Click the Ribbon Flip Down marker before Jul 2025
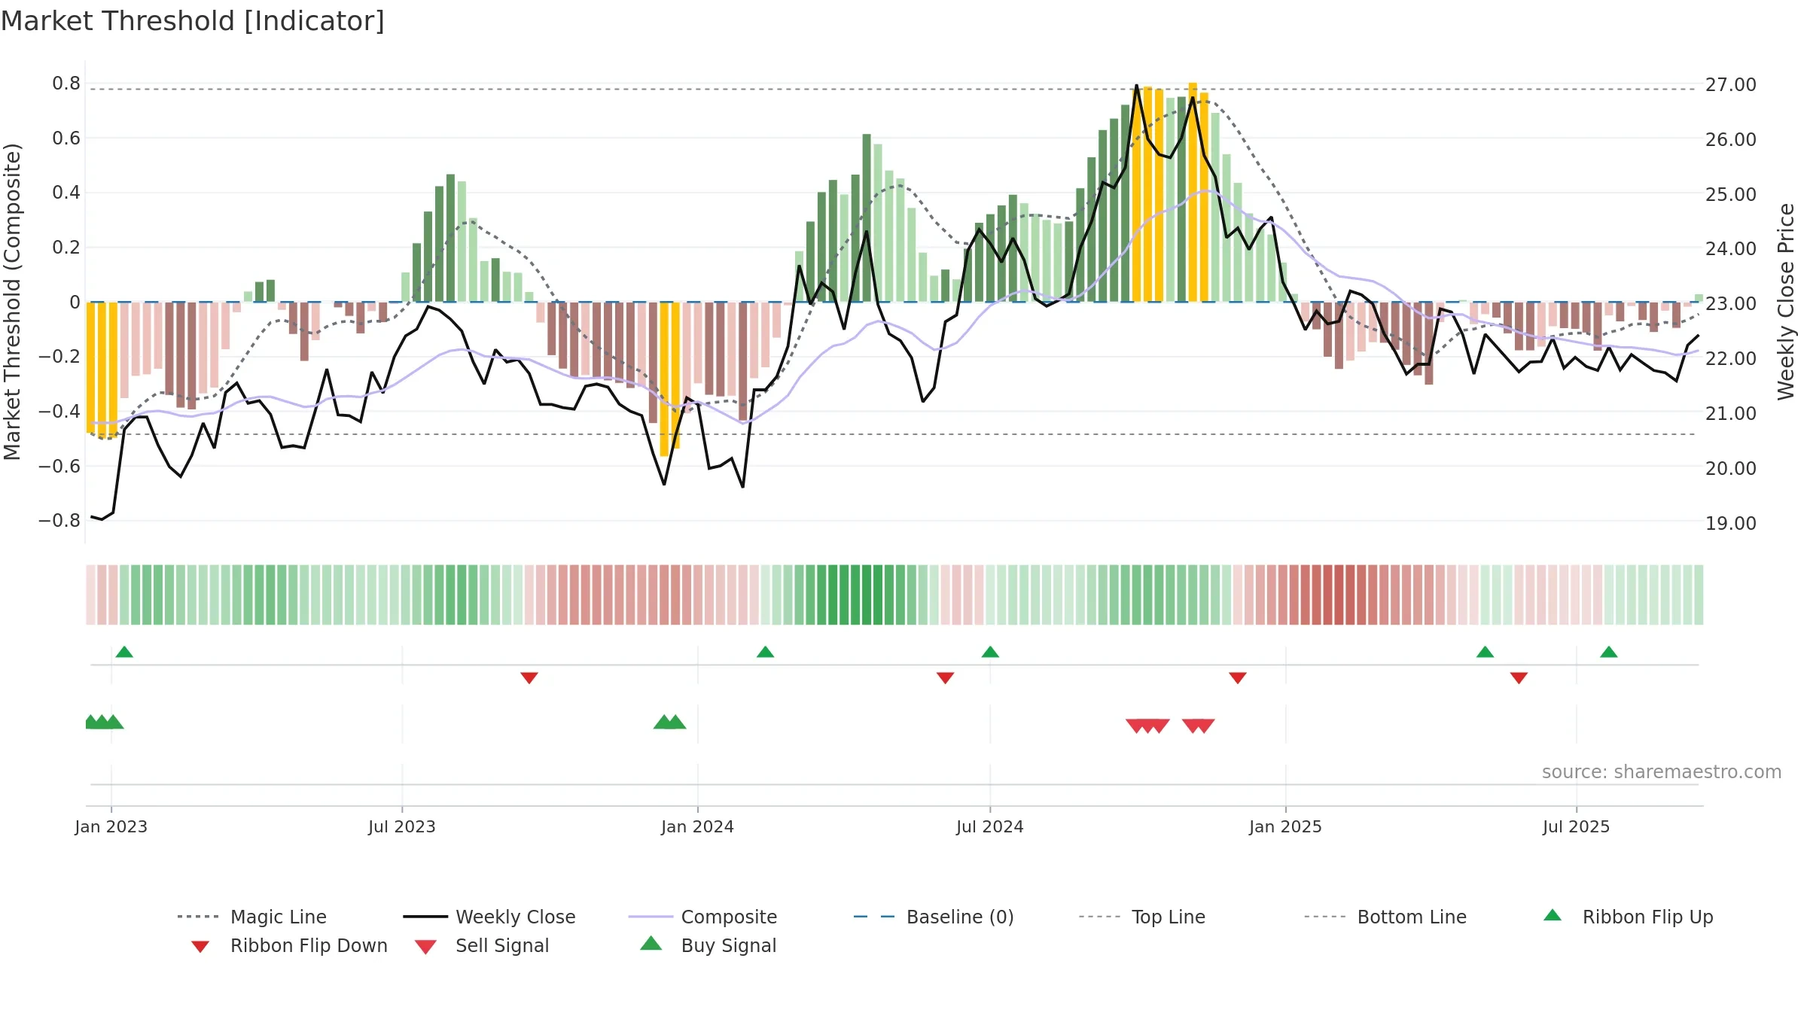The width and height of the screenshot is (1807, 1016). point(1519,678)
